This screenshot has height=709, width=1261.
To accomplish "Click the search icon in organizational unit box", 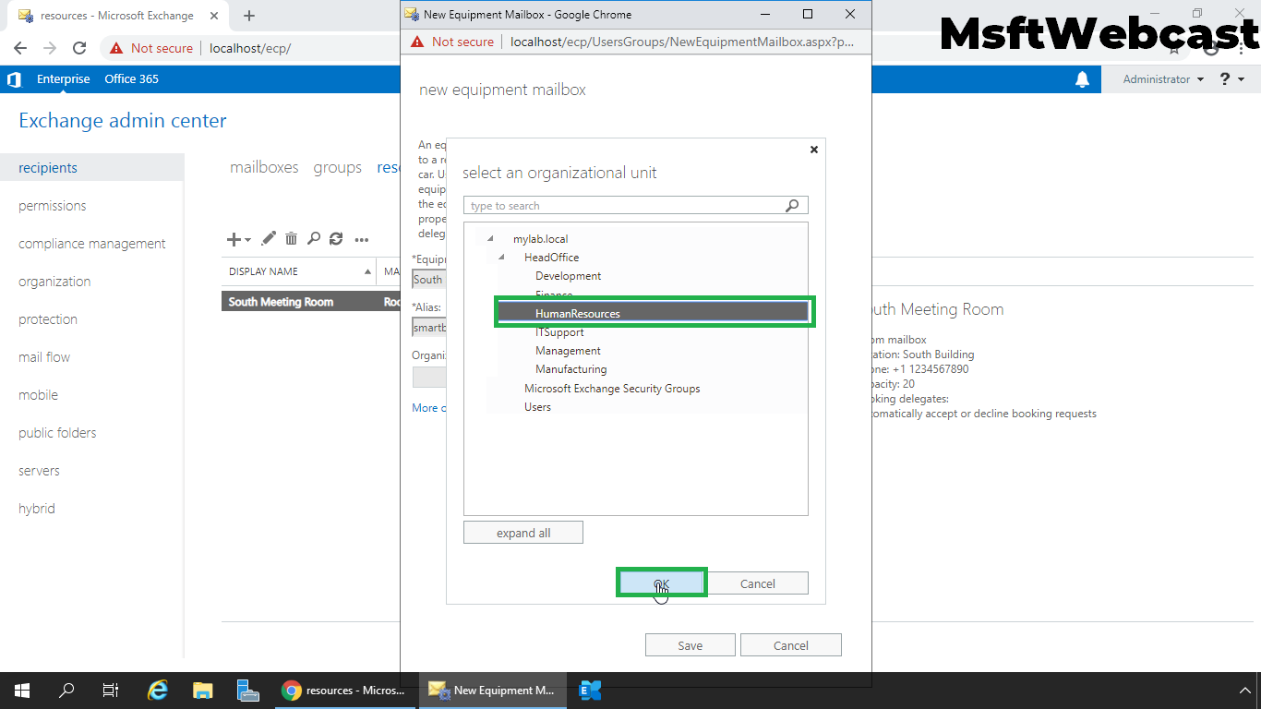I will pos(792,206).
